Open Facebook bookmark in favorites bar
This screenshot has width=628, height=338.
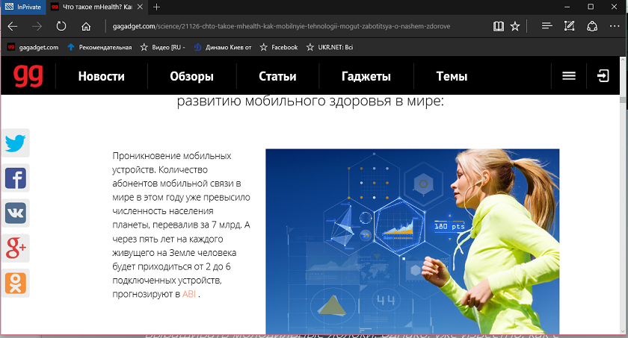click(x=279, y=47)
